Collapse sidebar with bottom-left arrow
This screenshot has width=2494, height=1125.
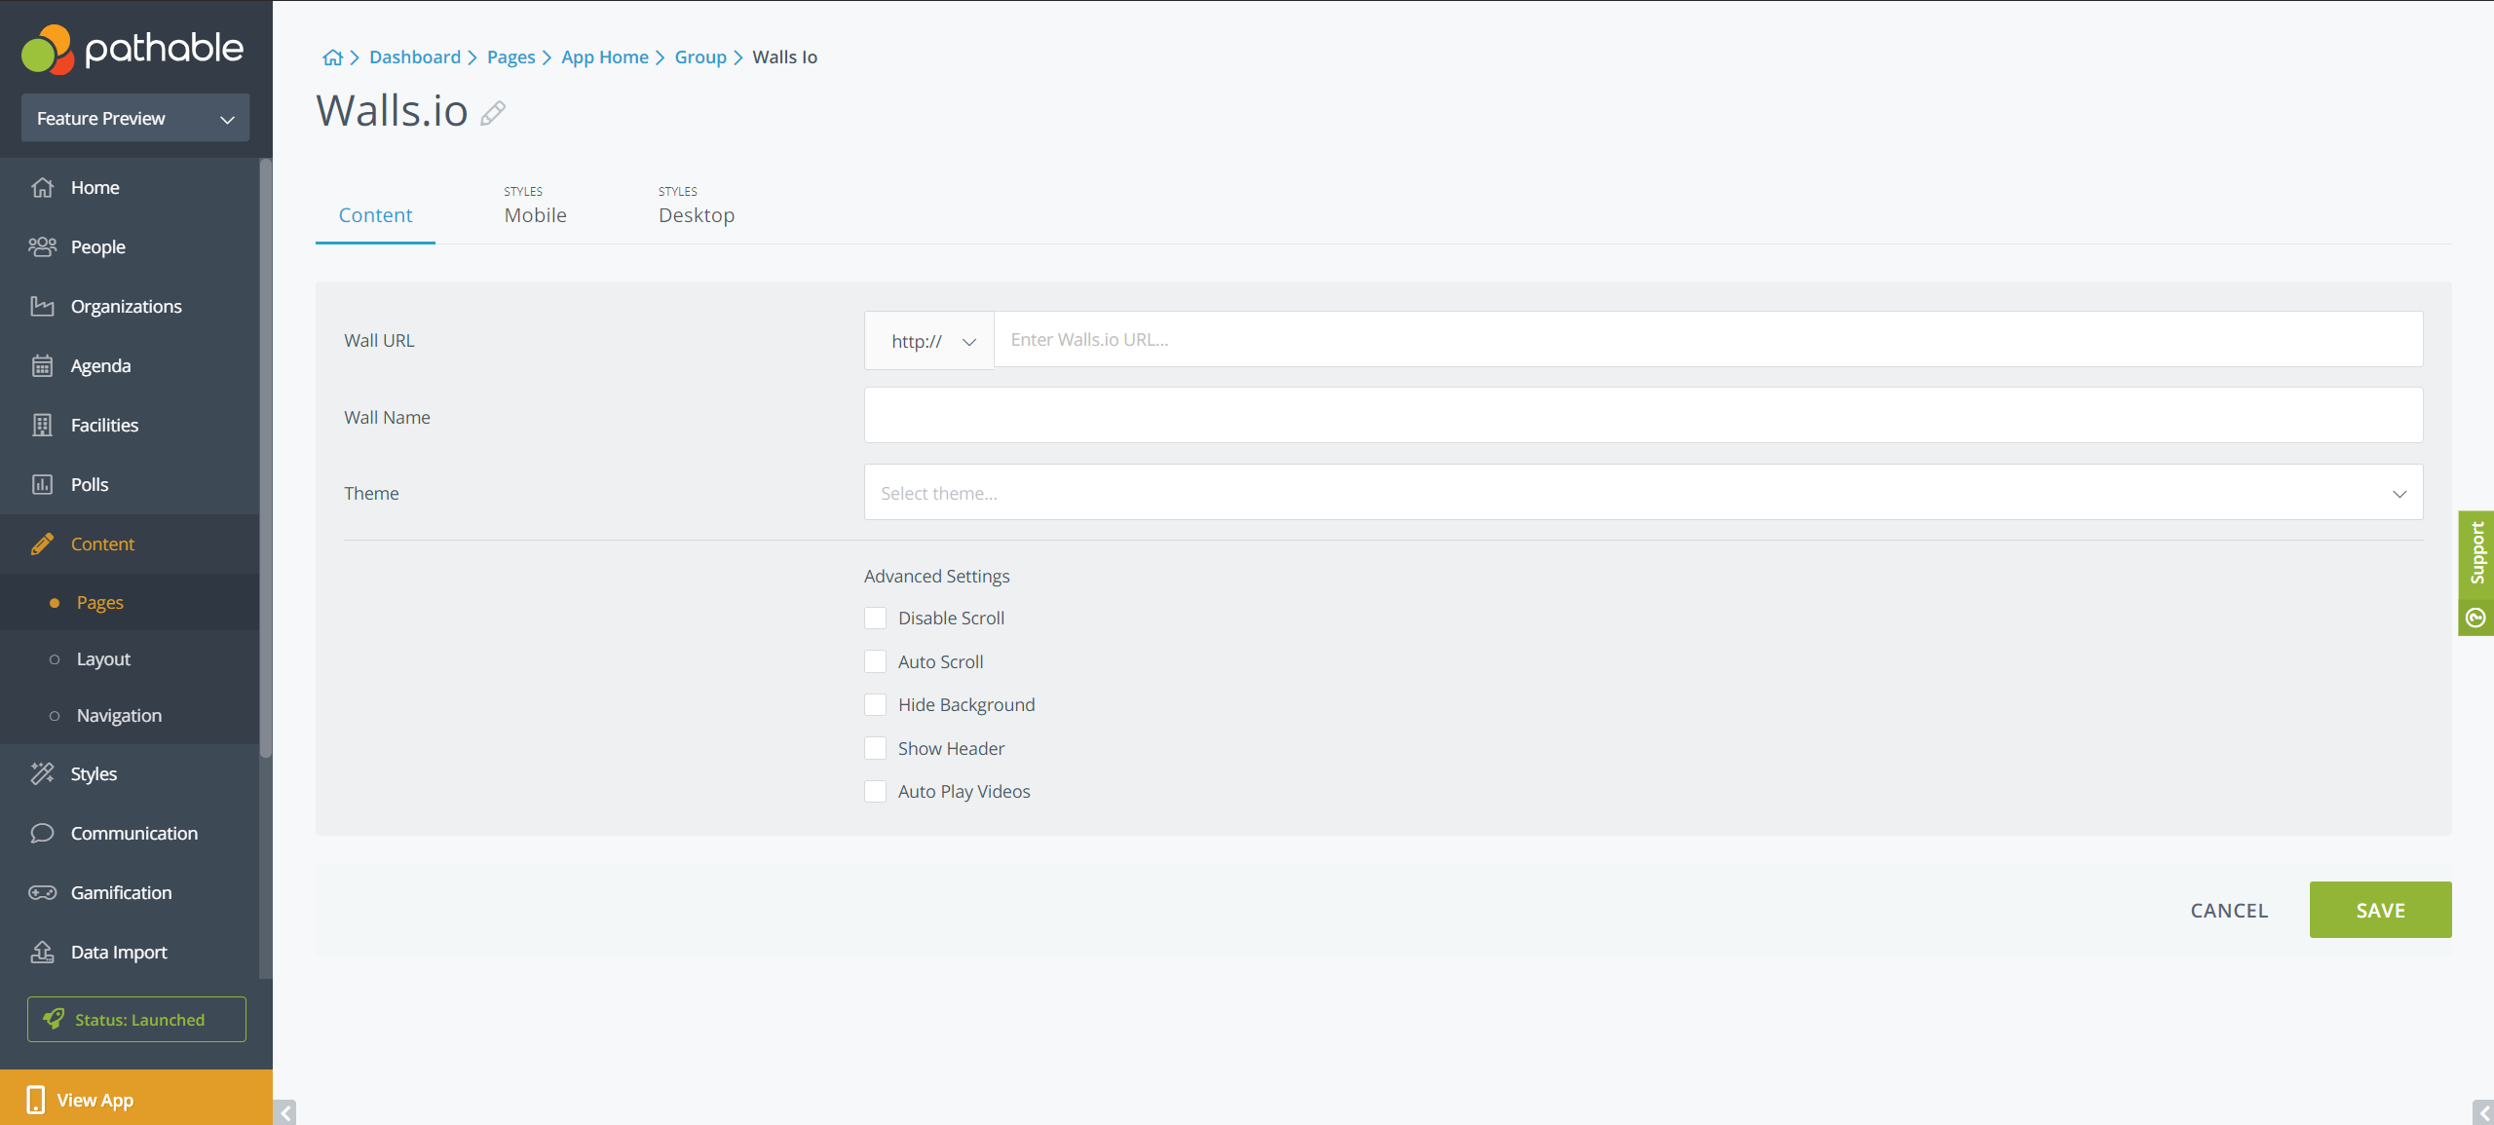coord(284,1112)
